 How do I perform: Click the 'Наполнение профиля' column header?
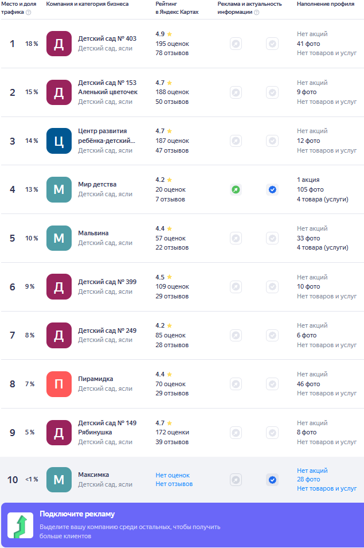coord(325,4)
